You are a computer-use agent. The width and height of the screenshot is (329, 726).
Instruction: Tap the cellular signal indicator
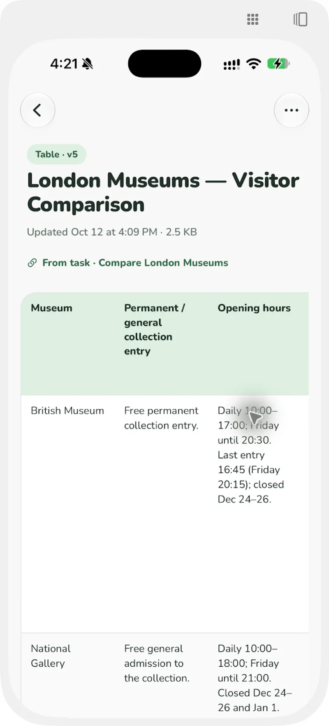[x=232, y=64]
